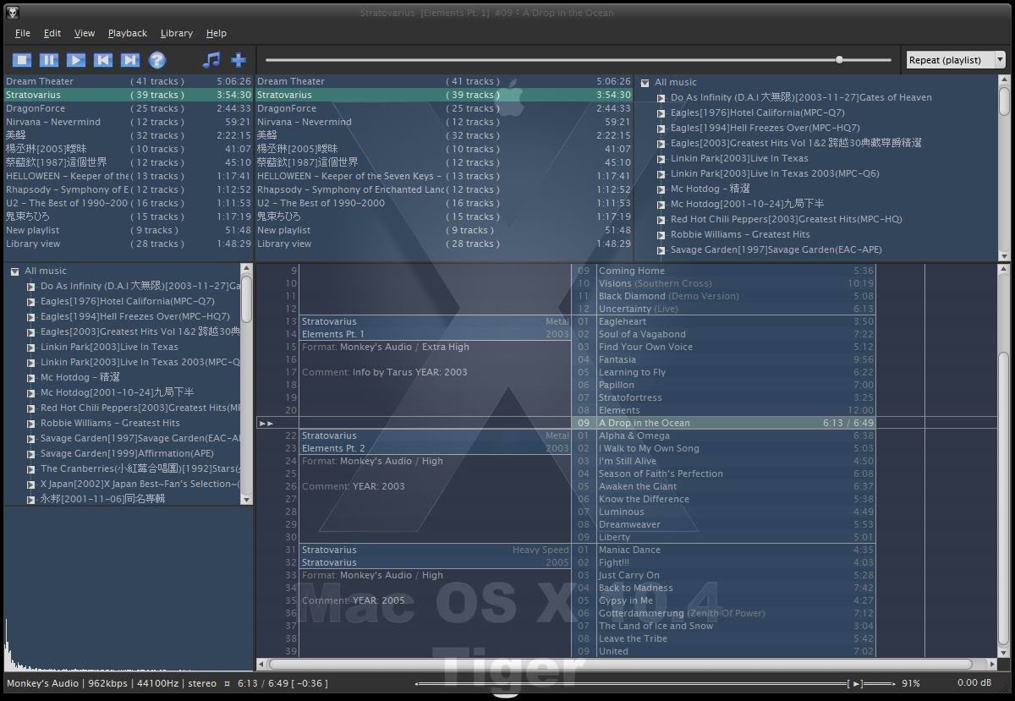Click the volume slider handle next to 91%
Screen dimensions: 1015x701
point(857,683)
